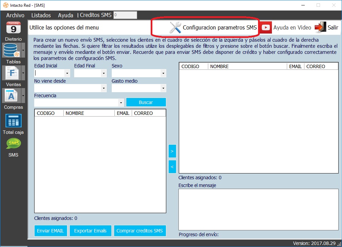This screenshot has height=247, width=342.
Task: Click the Comprar creditos SMS button
Action: click(x=140, y=231)
